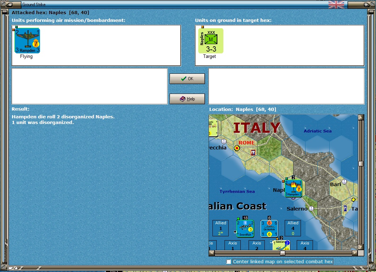
Task: Click the Rome capital city marker
Action: tap(237, 148)
